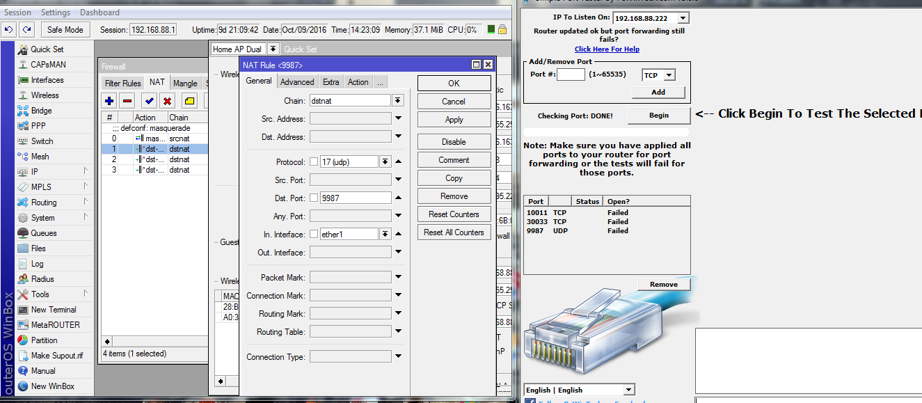
Task: Click the red X disable rule icon
Action: pyautogui.click(x=167, y=101)
